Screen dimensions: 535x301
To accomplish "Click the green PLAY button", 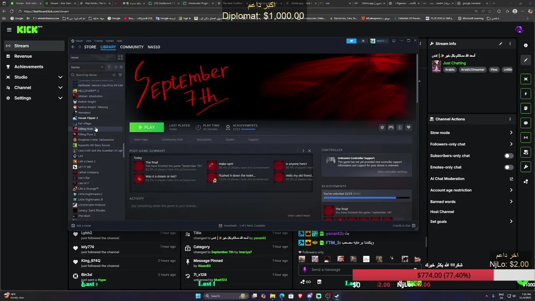I will point(146,128).
